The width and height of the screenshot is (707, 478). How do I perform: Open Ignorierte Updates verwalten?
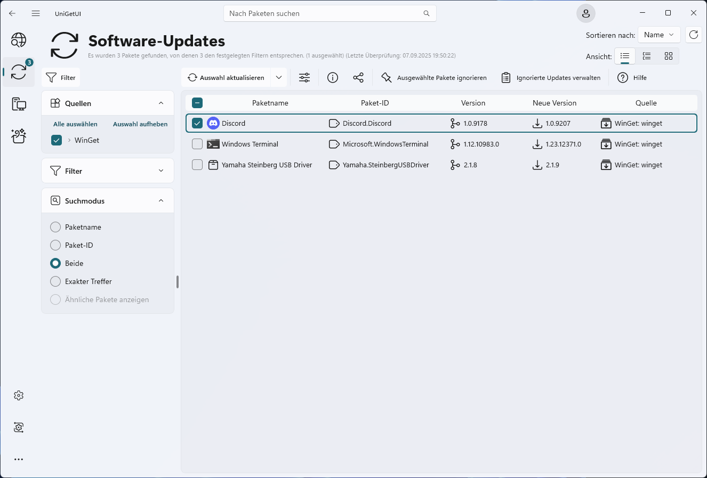coord(551,78)
